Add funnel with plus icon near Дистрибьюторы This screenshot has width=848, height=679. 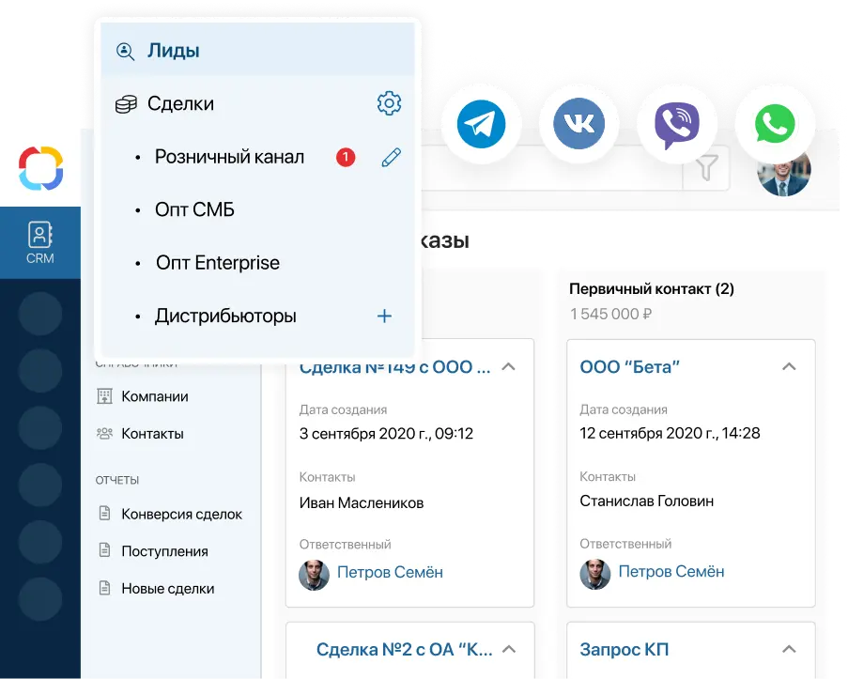click(x=384, y=316)
